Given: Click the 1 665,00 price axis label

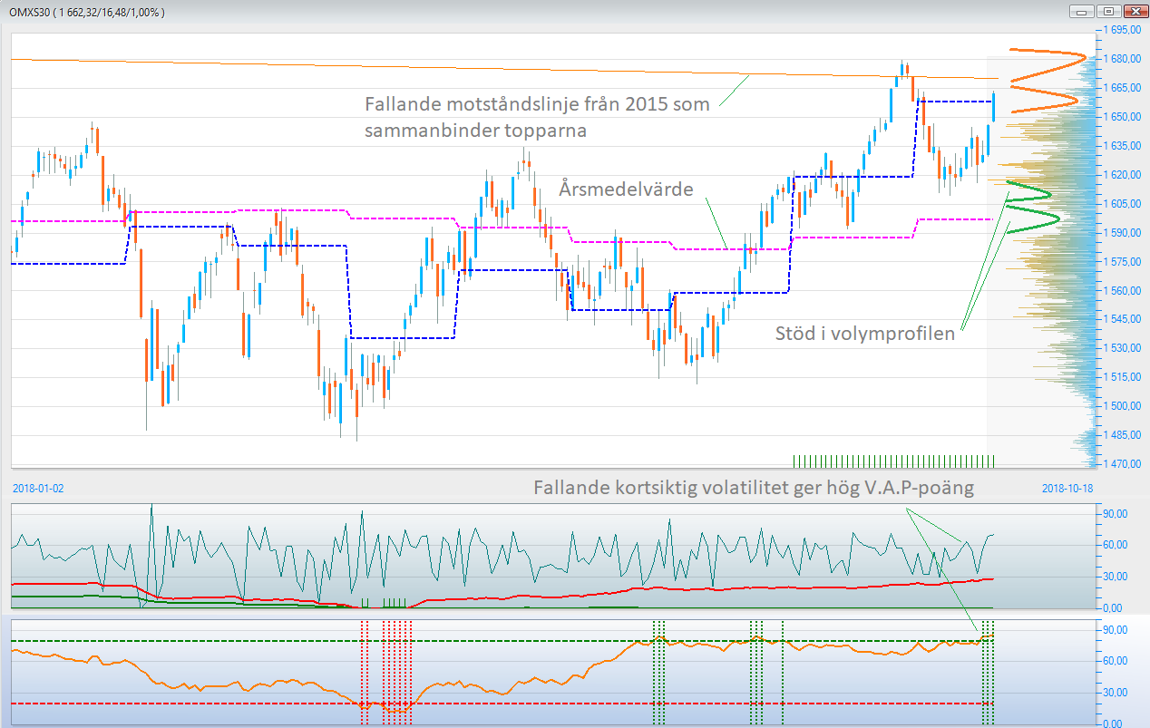Looking at the screenshot, I should (1123, 88).
